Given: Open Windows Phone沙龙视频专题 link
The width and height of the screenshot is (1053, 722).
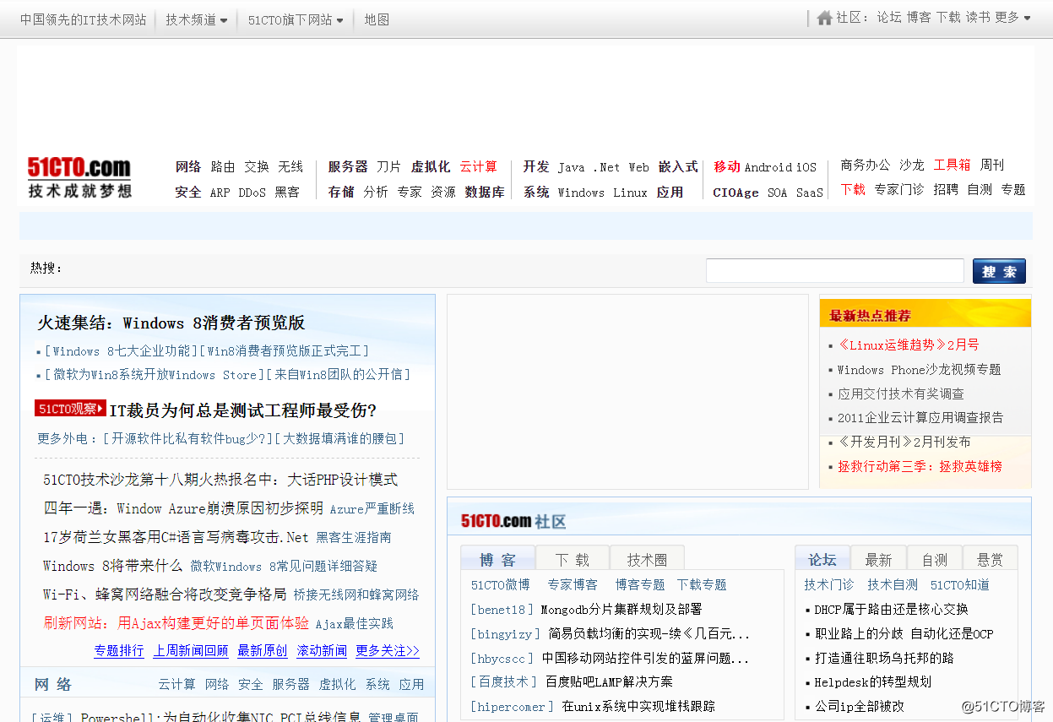Looking at the screenshot, I should (920, 369).
